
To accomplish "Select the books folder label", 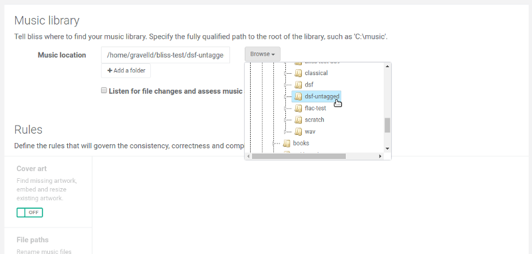I will [x=301, y=143].
